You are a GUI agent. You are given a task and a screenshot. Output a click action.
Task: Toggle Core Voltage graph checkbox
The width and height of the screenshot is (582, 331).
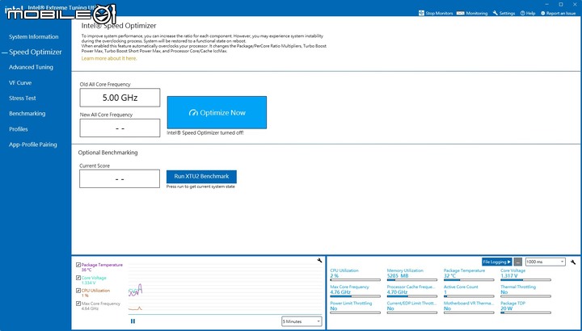point(78,278)
